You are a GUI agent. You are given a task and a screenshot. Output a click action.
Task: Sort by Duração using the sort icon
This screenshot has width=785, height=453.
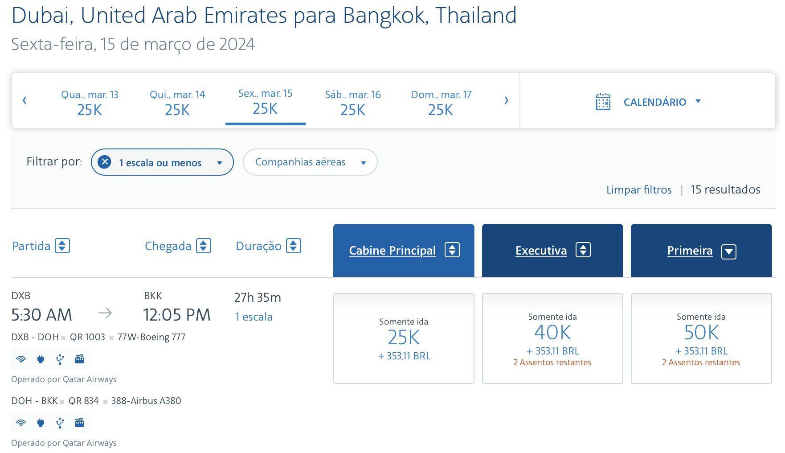(294, 246)
